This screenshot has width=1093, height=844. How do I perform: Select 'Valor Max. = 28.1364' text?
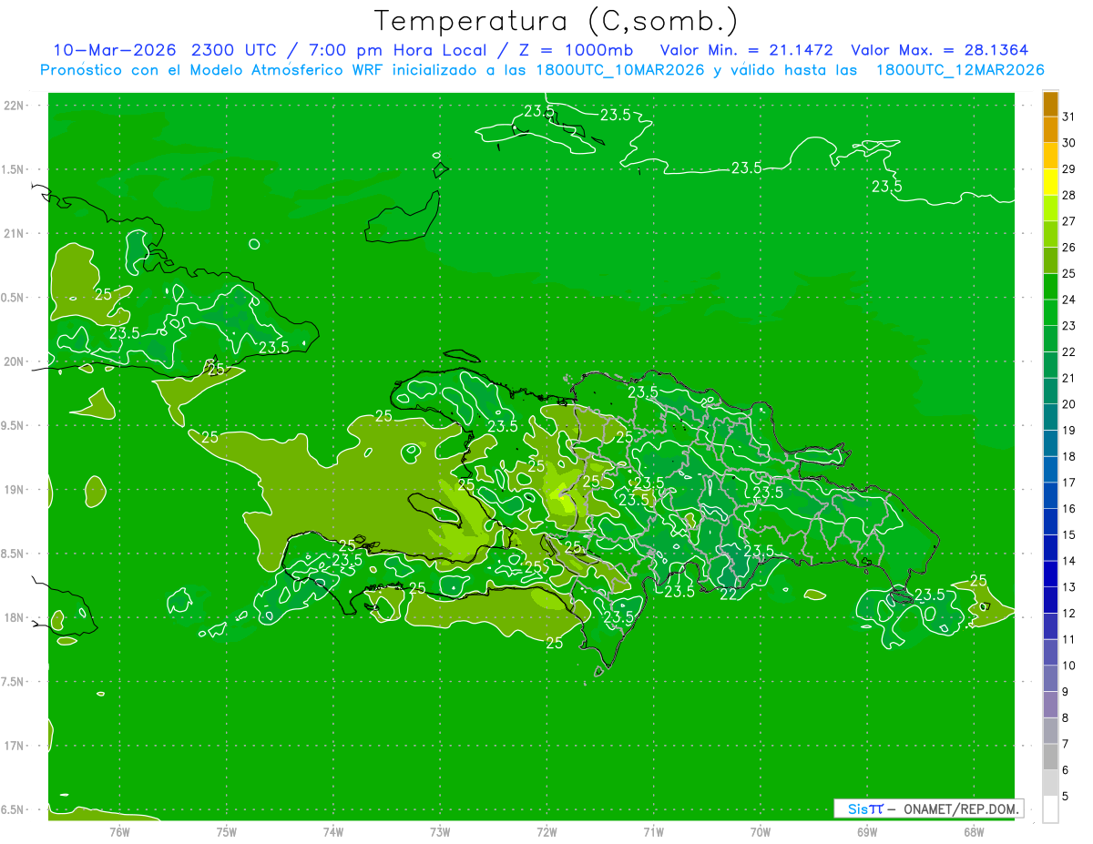pos(939,50)
